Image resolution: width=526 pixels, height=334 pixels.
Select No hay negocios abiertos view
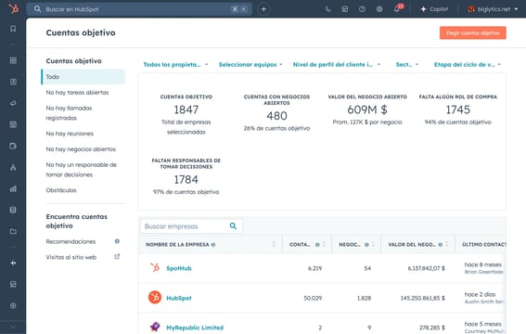point(81,148)
